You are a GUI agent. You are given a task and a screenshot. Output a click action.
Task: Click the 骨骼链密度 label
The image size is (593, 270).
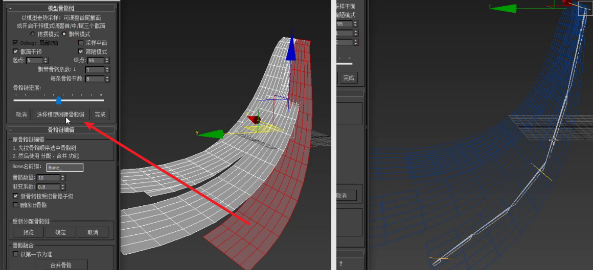tap(27, 88)
